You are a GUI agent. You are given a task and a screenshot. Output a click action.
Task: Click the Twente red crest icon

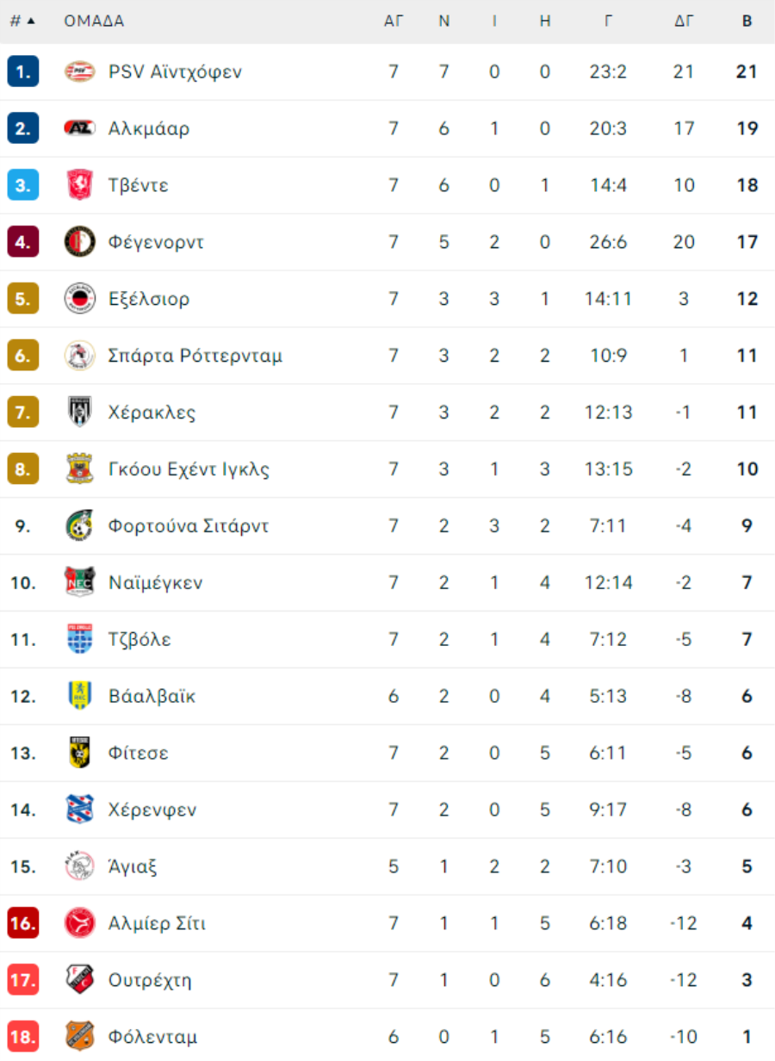tap(80, 185)
